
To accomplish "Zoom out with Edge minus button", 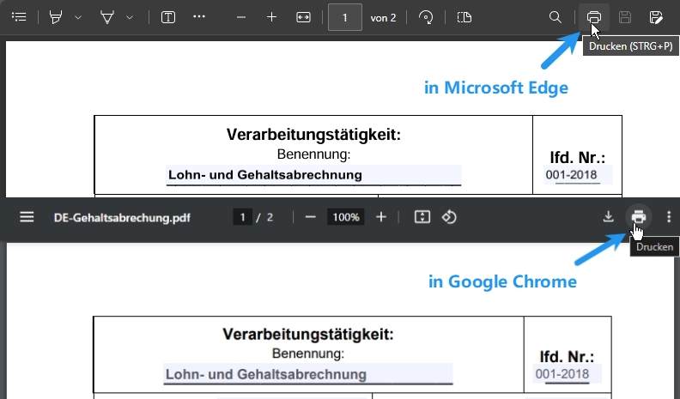I will click(241, 17).
